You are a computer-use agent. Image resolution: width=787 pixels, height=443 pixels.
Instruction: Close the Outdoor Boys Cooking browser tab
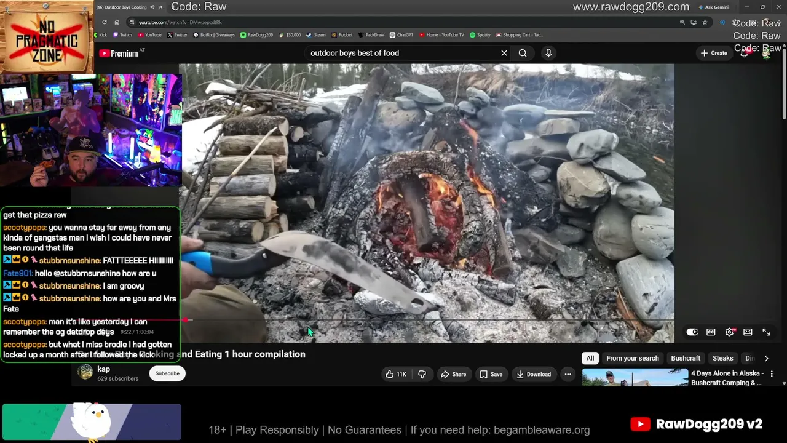point(161,7)
